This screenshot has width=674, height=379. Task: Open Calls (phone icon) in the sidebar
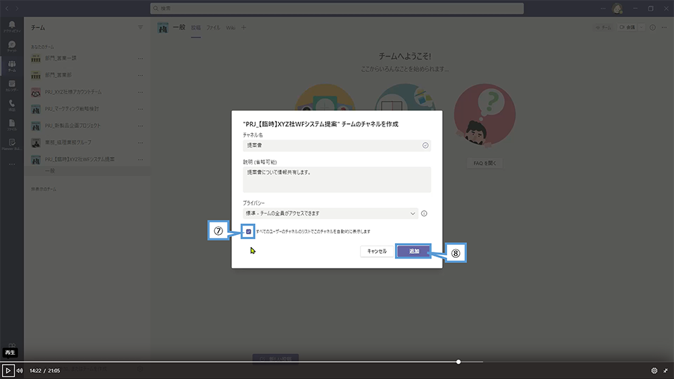12,105
